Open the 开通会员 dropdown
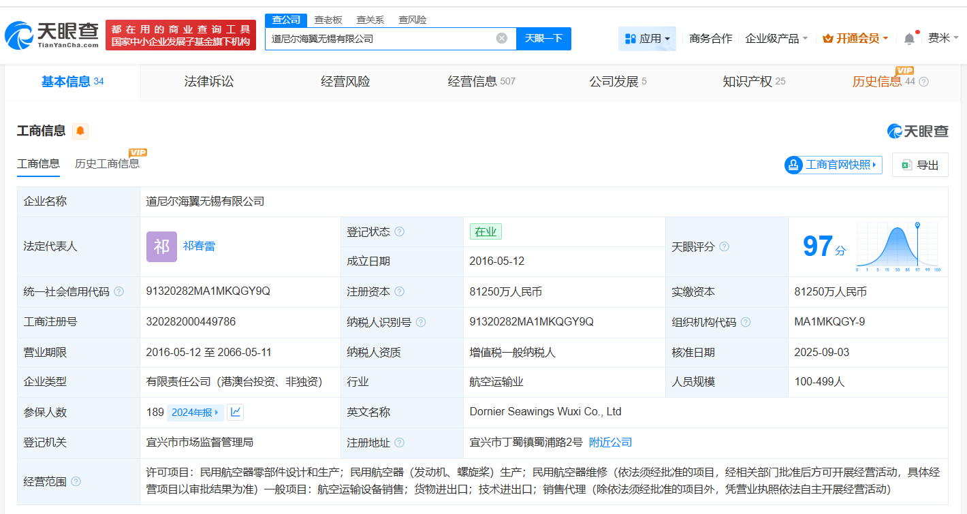The width and height of the screenshot is (967, 514). [x=855, y=38]
